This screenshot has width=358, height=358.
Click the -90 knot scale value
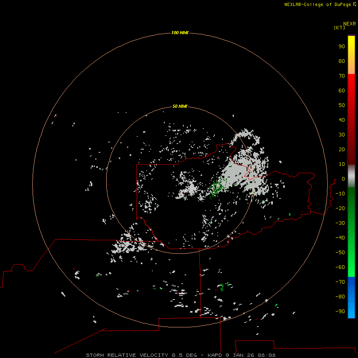pos(340,311)
